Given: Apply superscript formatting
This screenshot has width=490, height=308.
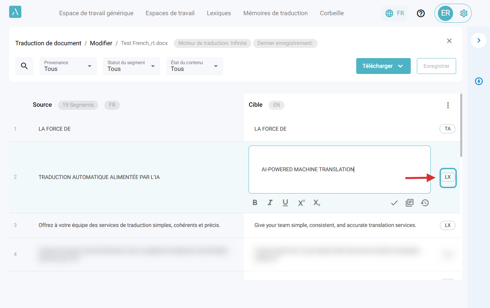Looking at the screenshot, I should (301, 203).
